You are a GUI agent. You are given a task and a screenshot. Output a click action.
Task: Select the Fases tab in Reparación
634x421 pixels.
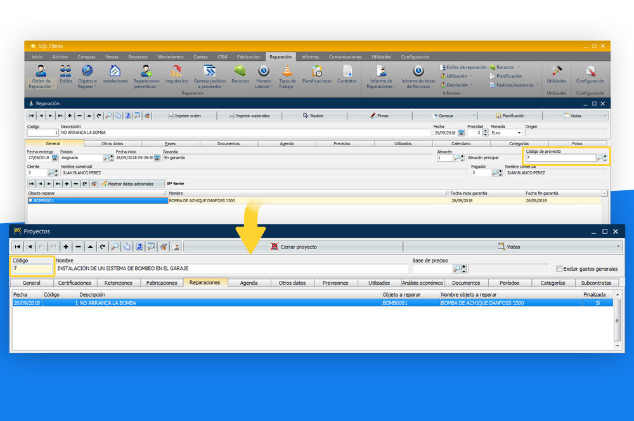click(171, 143)
